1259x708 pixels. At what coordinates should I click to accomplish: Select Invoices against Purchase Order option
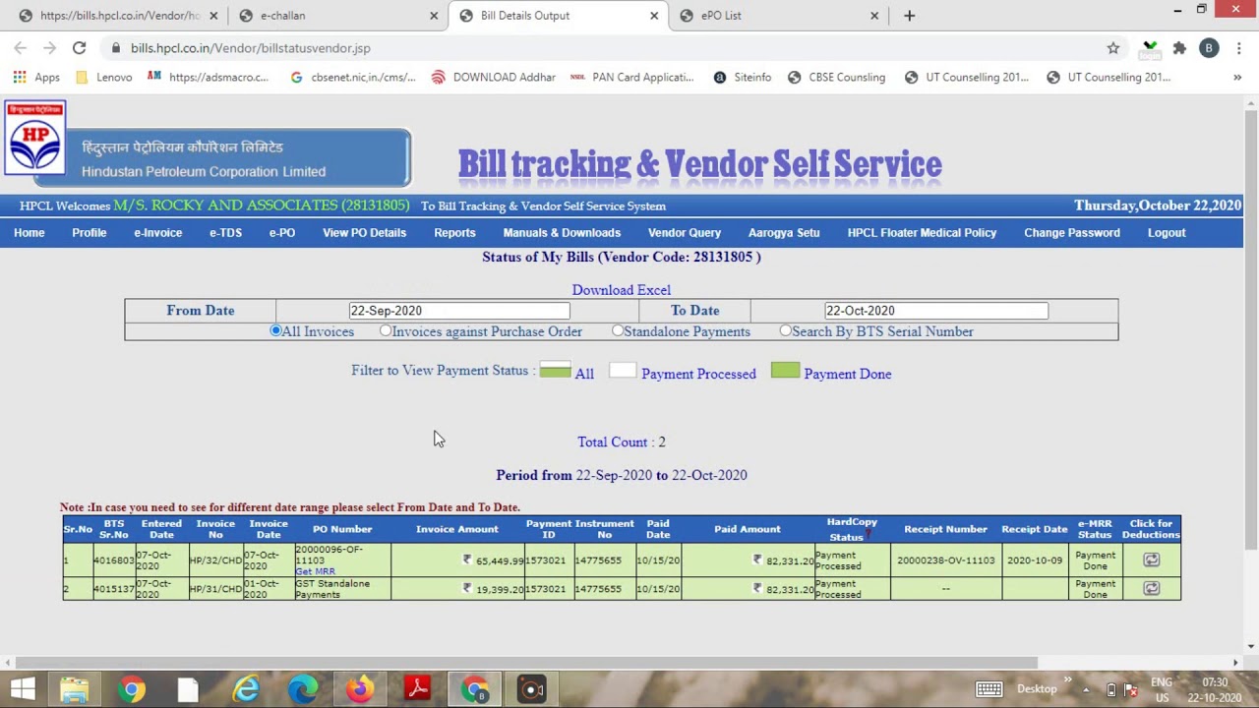coord(386,331)
